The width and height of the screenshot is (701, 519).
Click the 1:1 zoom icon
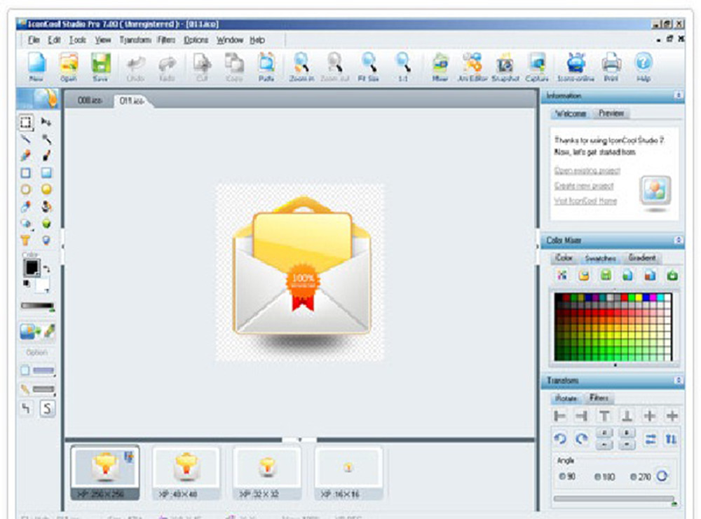point(403,67)
